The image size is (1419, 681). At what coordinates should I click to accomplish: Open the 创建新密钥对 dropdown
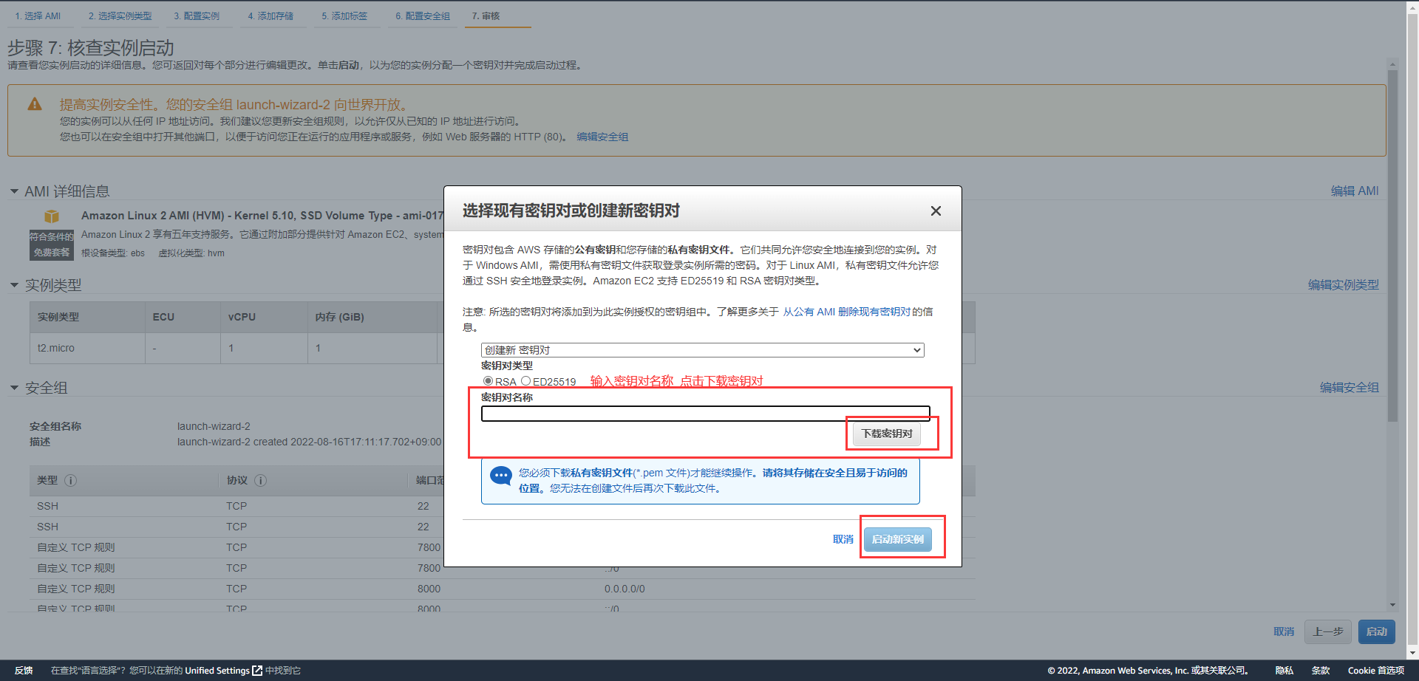(702, 350)
